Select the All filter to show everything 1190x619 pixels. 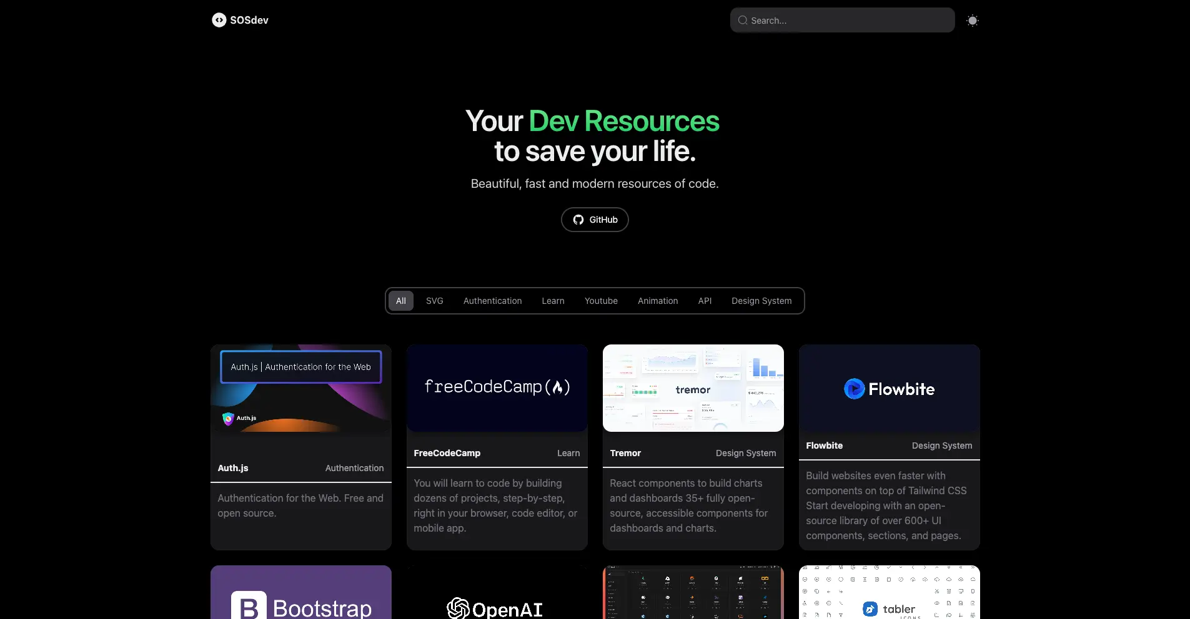[x=402, y=301]
